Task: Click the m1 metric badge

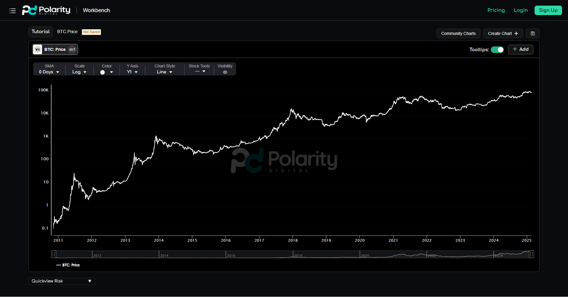Action: click(72, 49)
